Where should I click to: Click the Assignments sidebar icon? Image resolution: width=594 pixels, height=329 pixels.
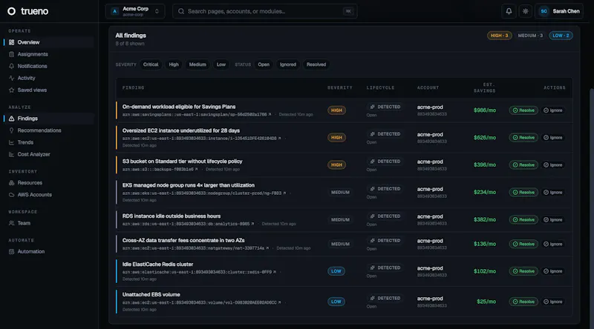point(11,54)
